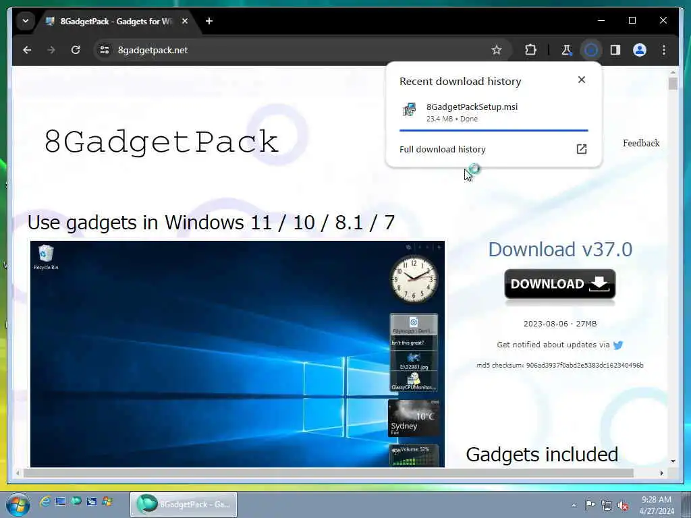Click Use gadgets in Windows heading

coord(211,223)
